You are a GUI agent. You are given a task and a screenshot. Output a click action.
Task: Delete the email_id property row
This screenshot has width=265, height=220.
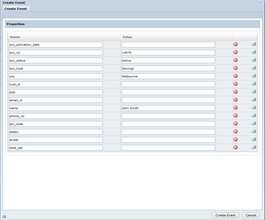235,100
